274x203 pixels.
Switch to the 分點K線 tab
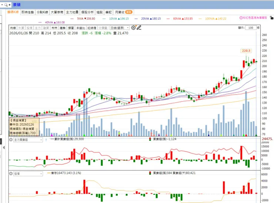tap(42, 12)
